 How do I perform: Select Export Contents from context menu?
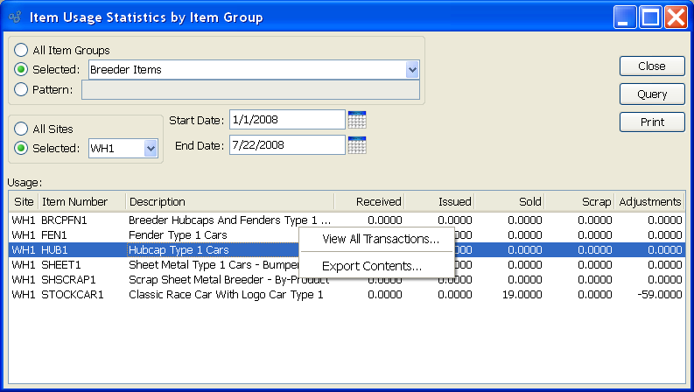372,266
